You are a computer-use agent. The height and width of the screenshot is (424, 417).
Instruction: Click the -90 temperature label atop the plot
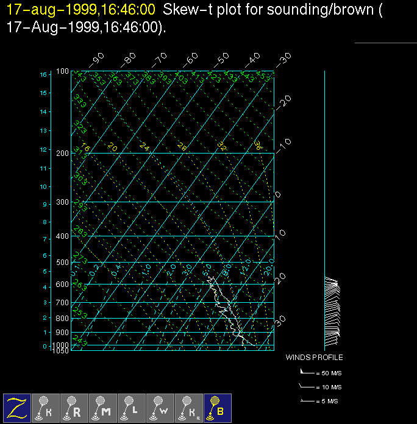coord(96,60)
